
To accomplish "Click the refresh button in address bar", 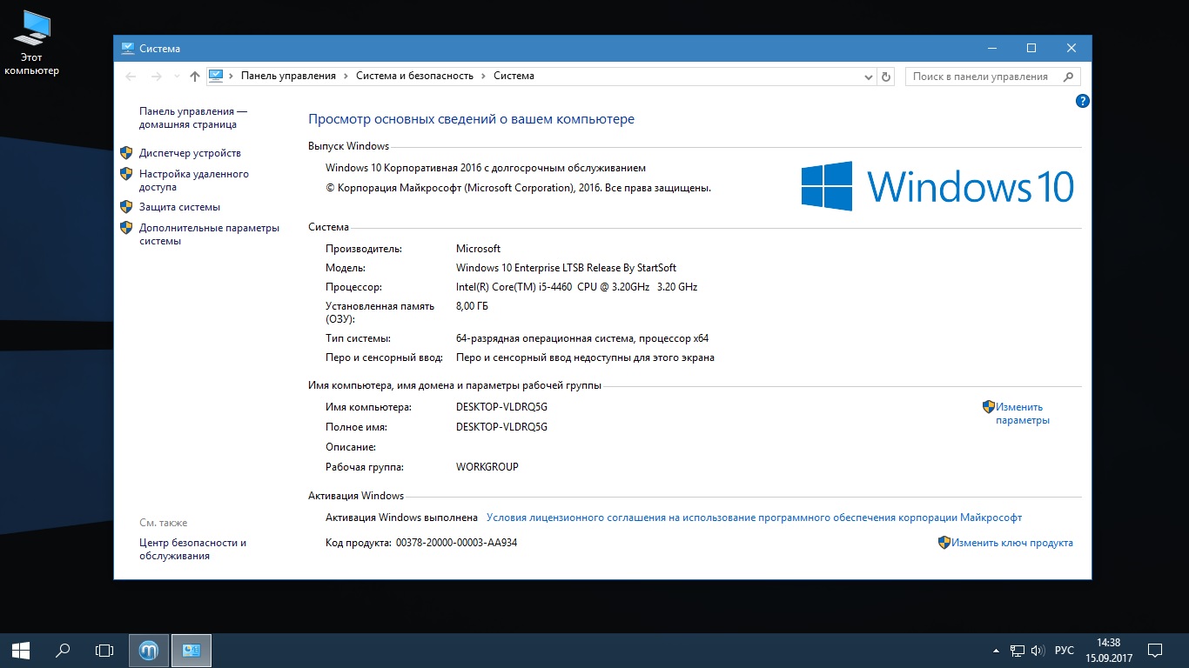I will (886, 77).
